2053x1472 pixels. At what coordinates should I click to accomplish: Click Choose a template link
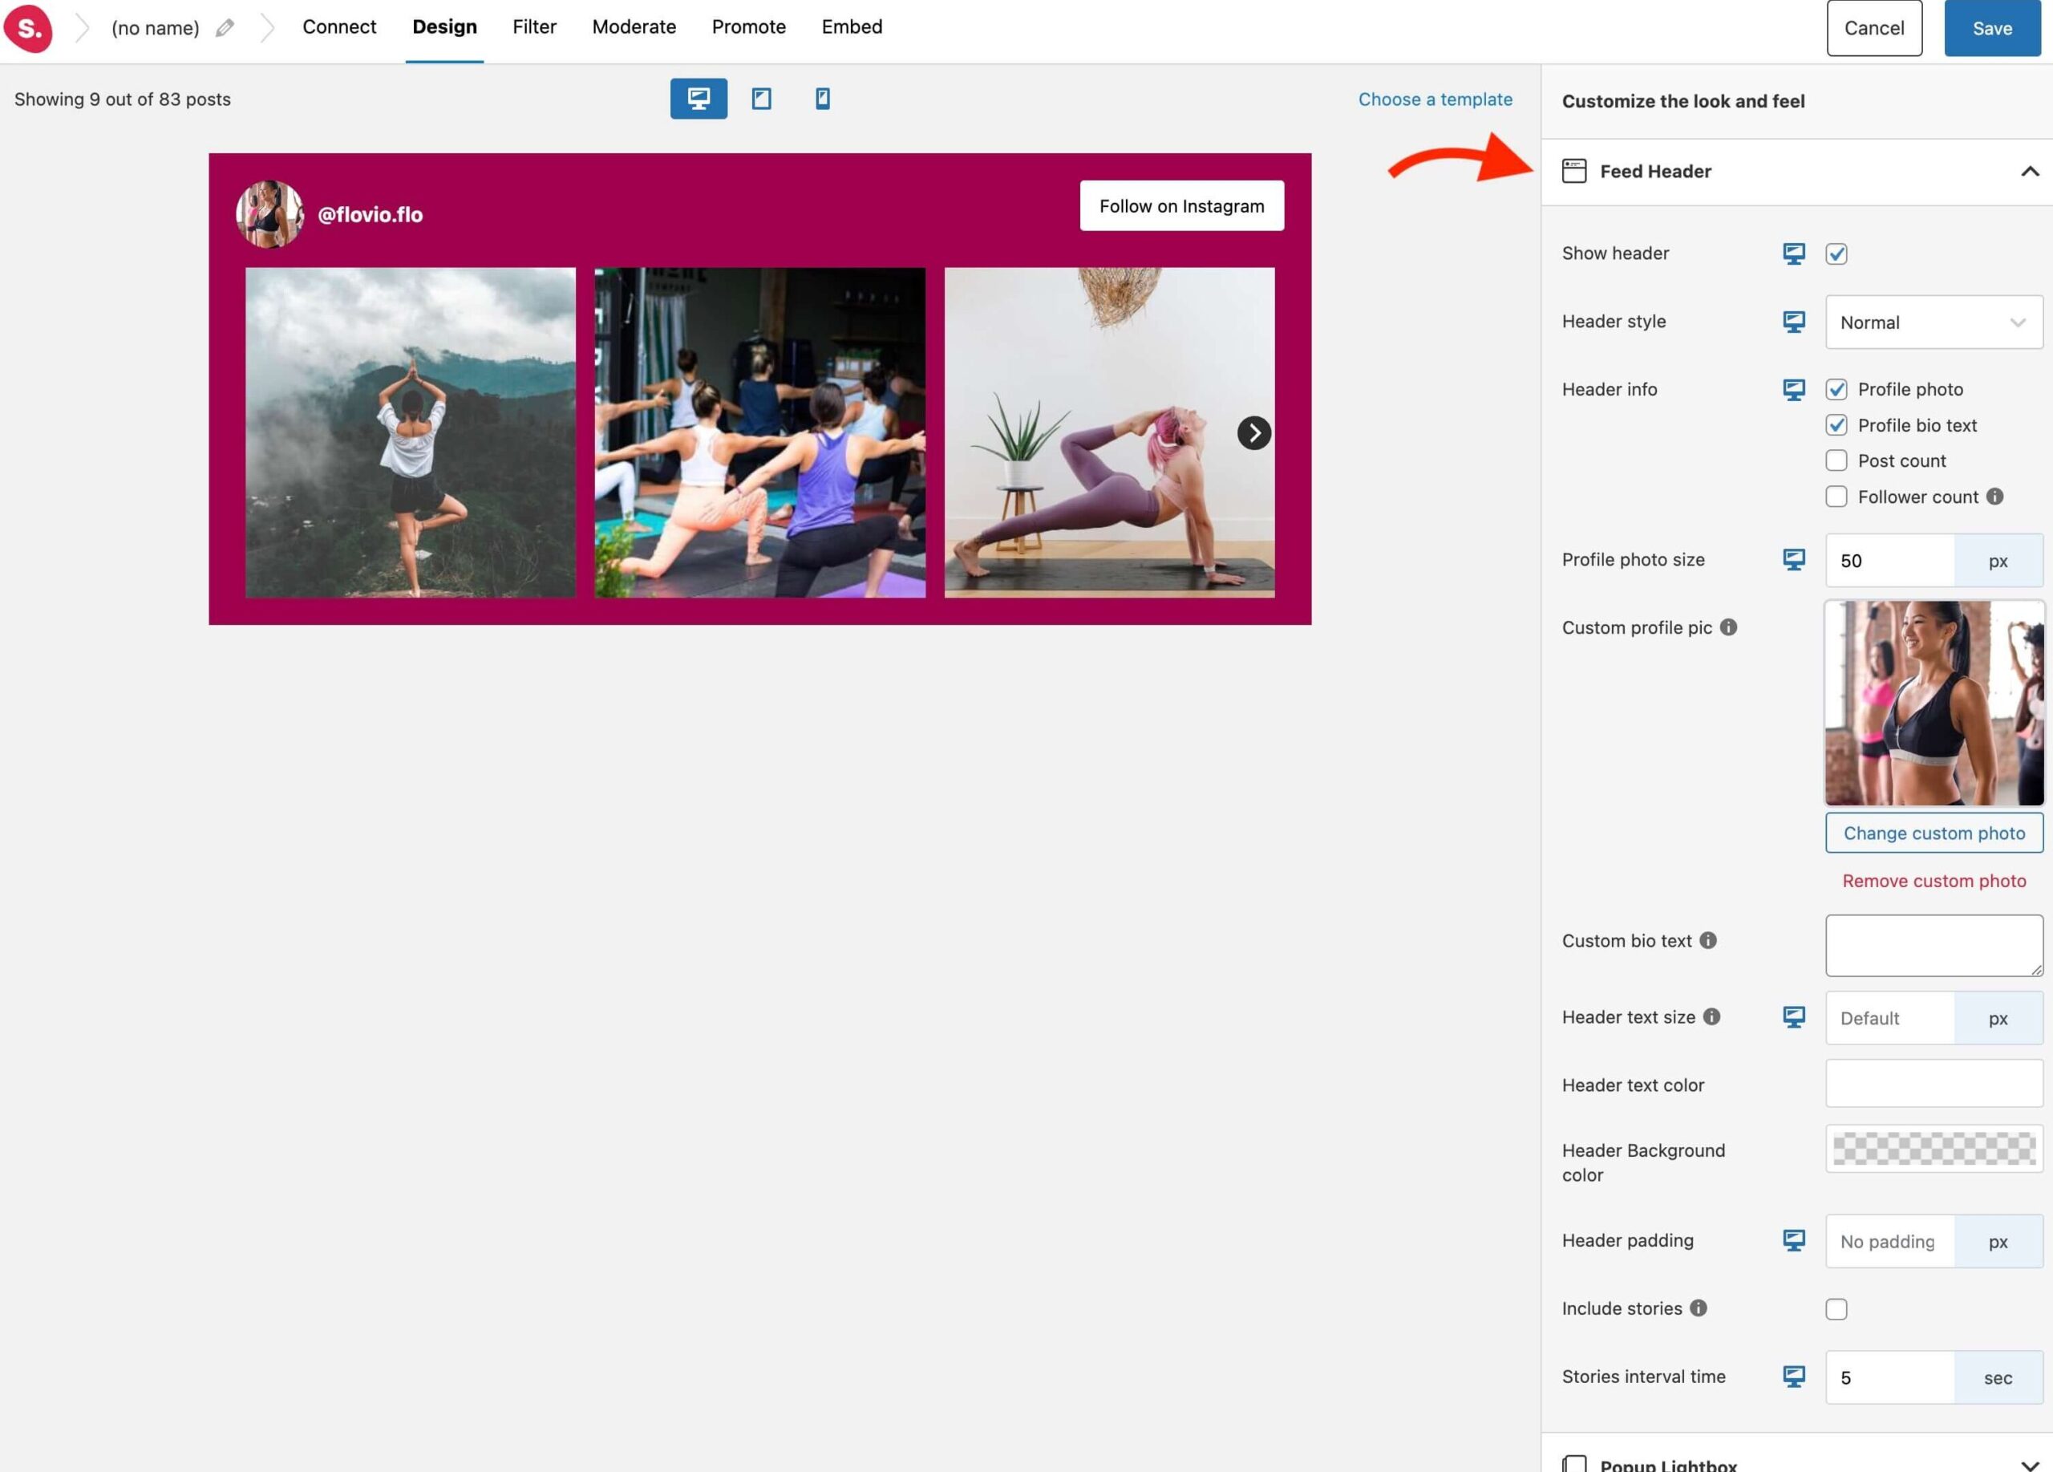tap(1435, 99)
